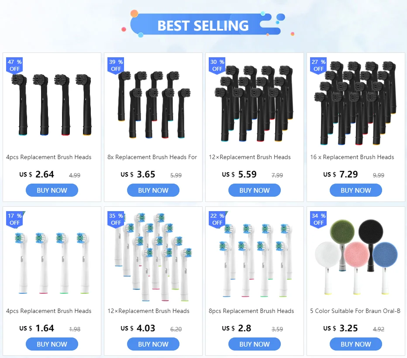Click the 39% OFF discount badge
This screenshot has height=358, width=407.
(x=116, y=66)
